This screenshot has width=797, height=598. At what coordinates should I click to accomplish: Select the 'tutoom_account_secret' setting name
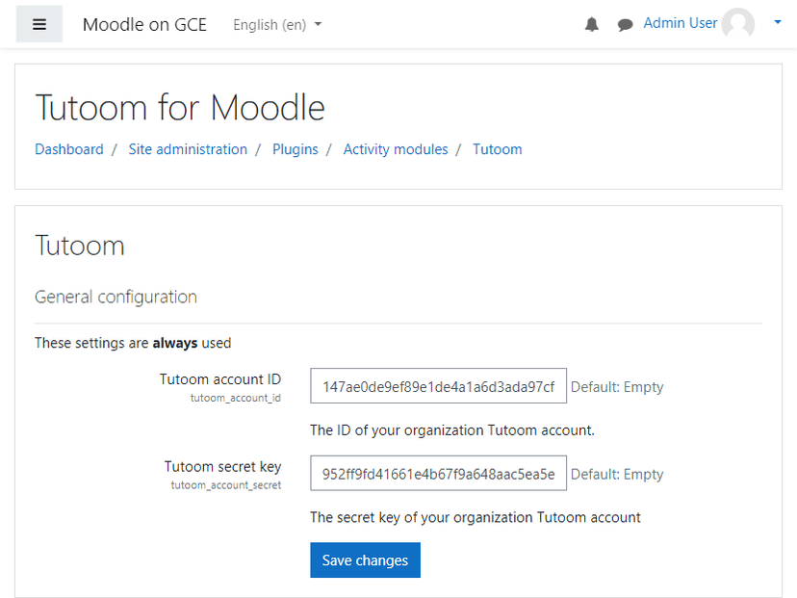[x=225, y=485]
